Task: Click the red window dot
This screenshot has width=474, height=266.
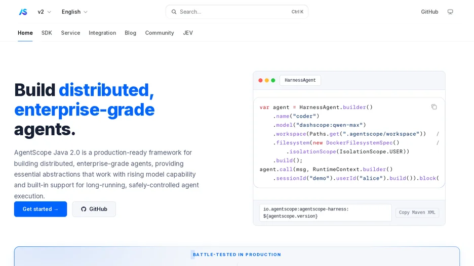Action: point(260,80)
